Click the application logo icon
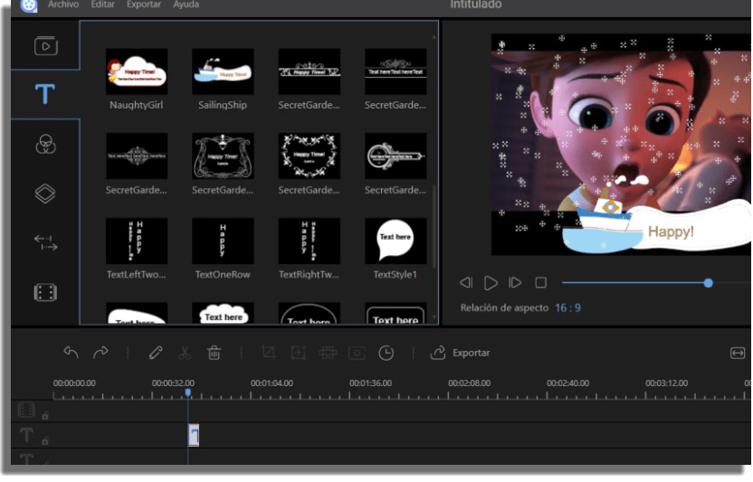Viewport: 753px width, 482px height. click(x=29, y=5)
